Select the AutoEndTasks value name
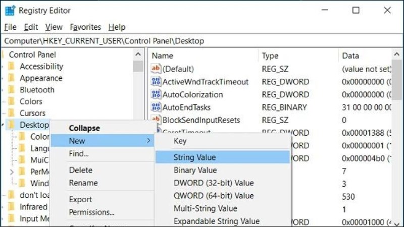The height and width of the screenshot is (227, 404). click(186, 107)
